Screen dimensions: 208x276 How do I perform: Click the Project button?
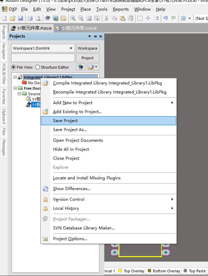[87, 58]
